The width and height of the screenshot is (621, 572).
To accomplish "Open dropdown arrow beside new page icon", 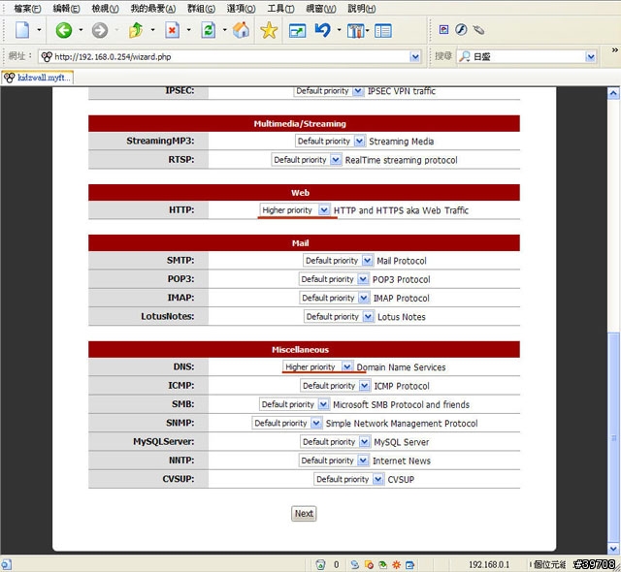I will 39,30.
